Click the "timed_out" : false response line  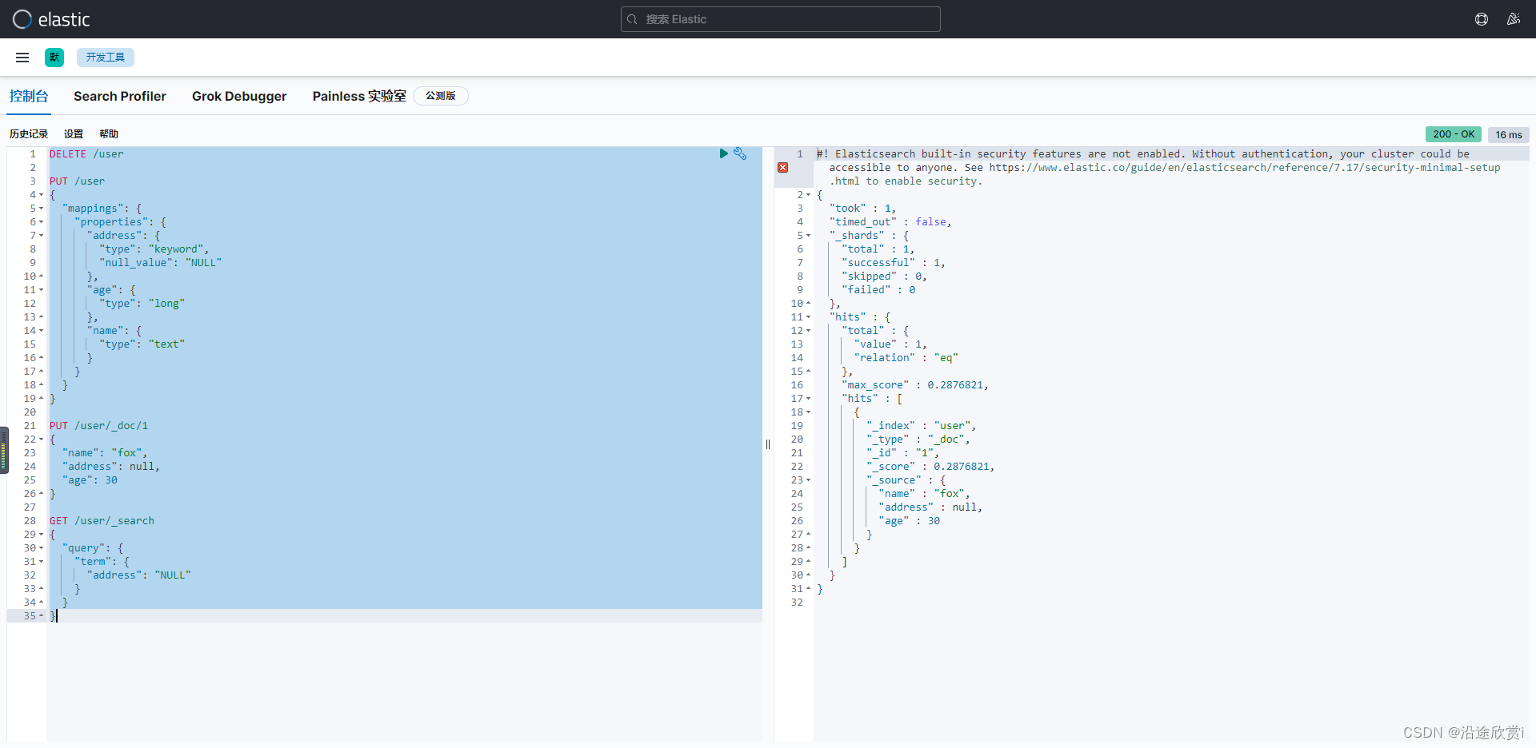pyautogui.click(x=890, y=221)
